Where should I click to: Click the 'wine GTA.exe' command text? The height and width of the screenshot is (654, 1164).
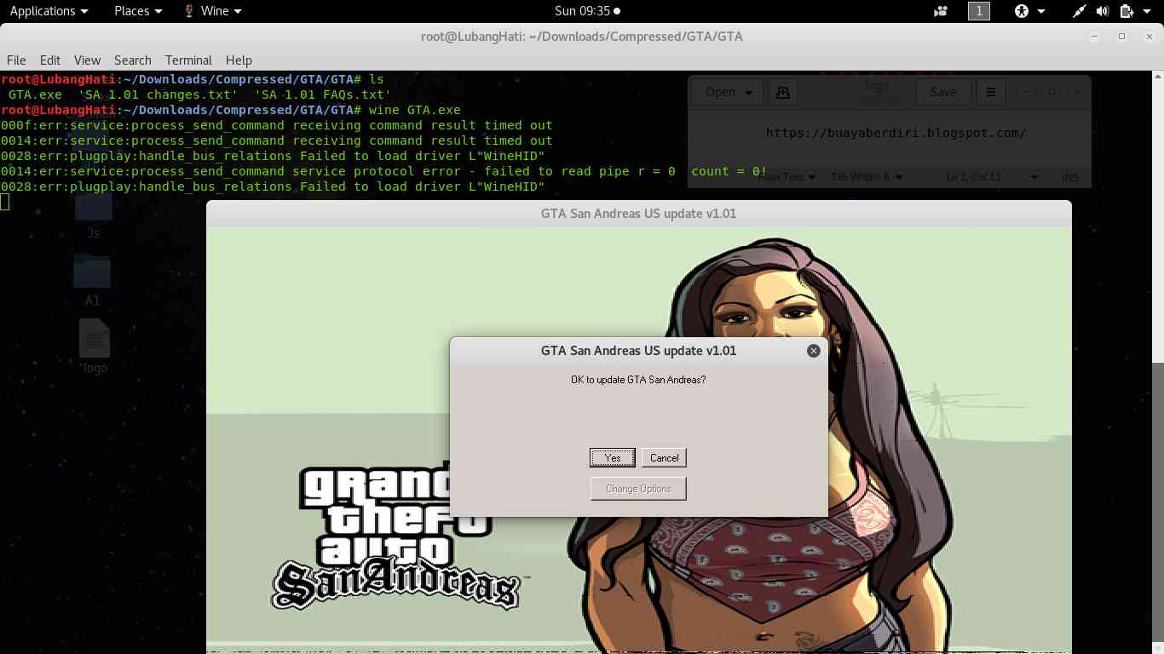pos(415,110)
